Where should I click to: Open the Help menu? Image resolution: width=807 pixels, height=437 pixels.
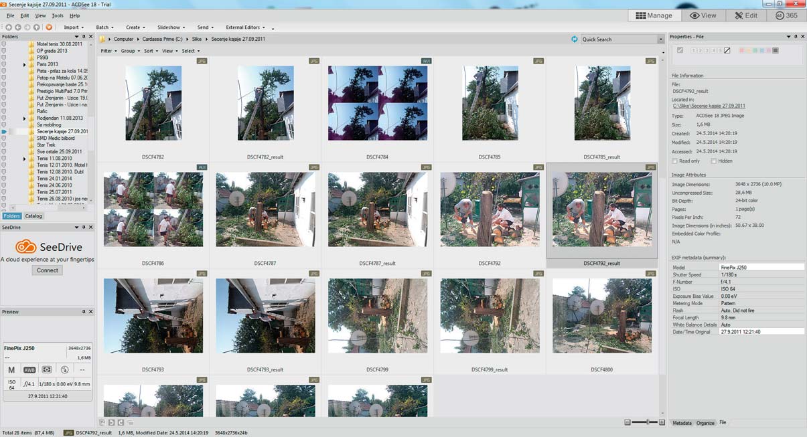click(x=74, y=15)
